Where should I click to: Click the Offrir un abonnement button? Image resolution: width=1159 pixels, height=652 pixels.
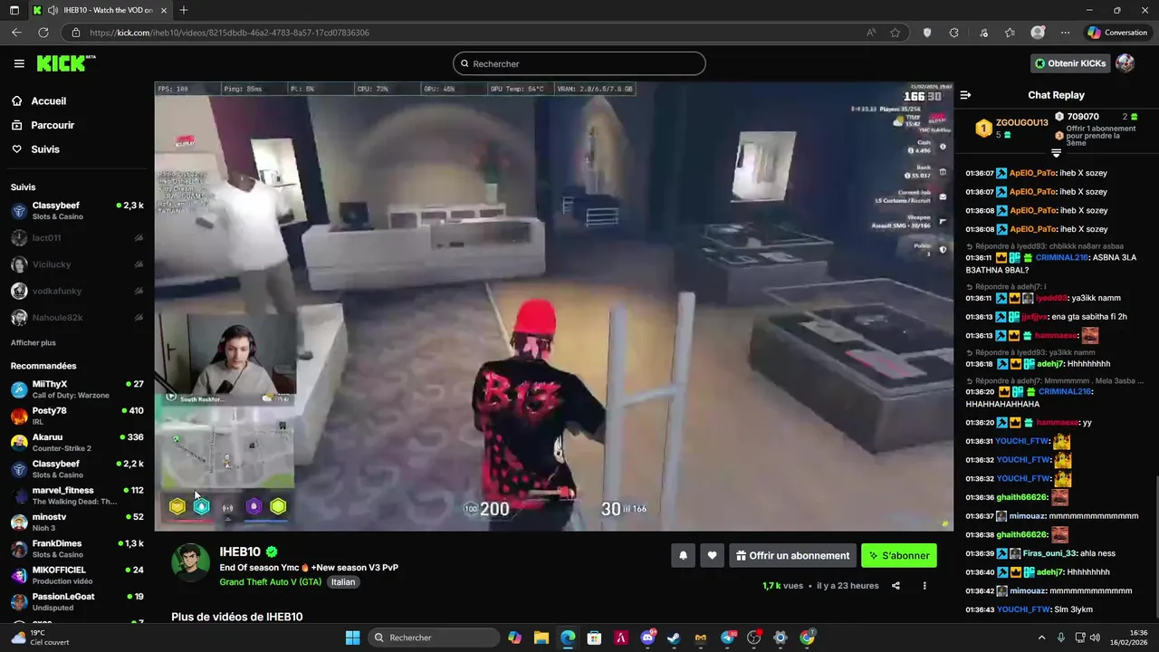(x=792, y=556)
